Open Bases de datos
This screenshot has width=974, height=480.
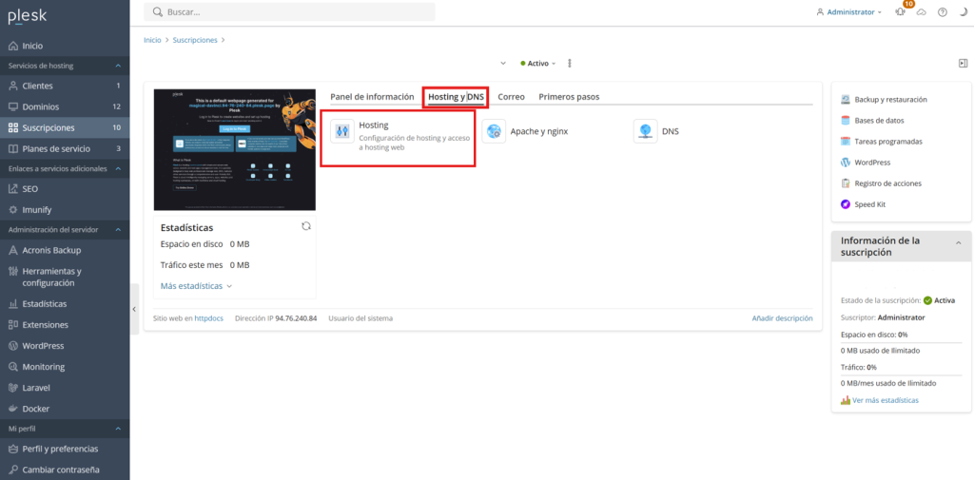click(879, 121)
